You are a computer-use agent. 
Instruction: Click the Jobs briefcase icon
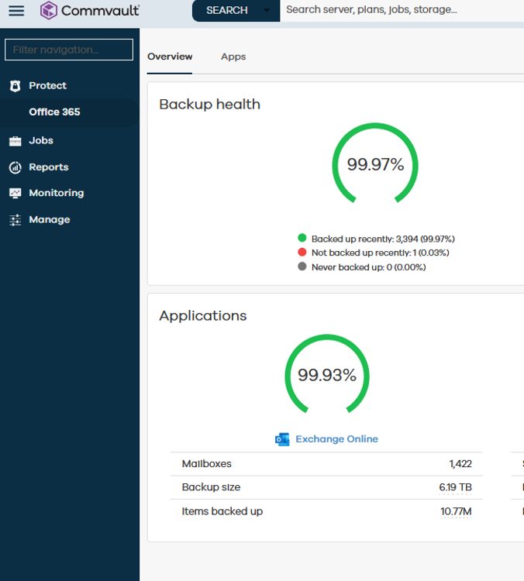16,141
